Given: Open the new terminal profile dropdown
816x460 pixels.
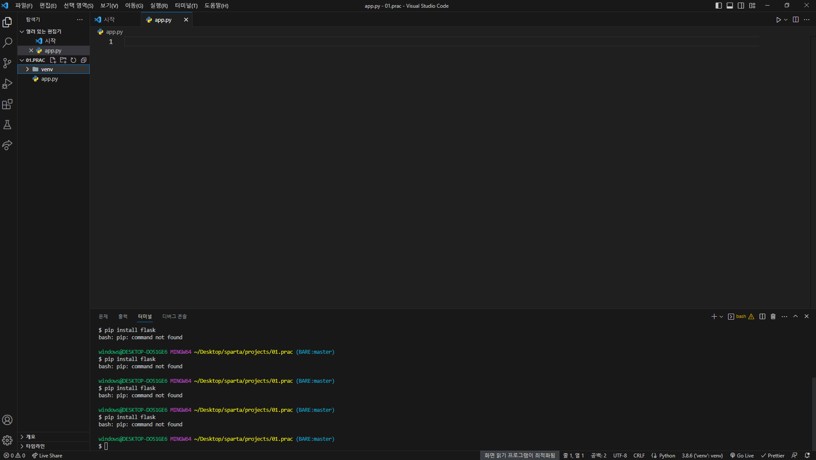Looking at the screenshot, I should (x=721, y=316).
